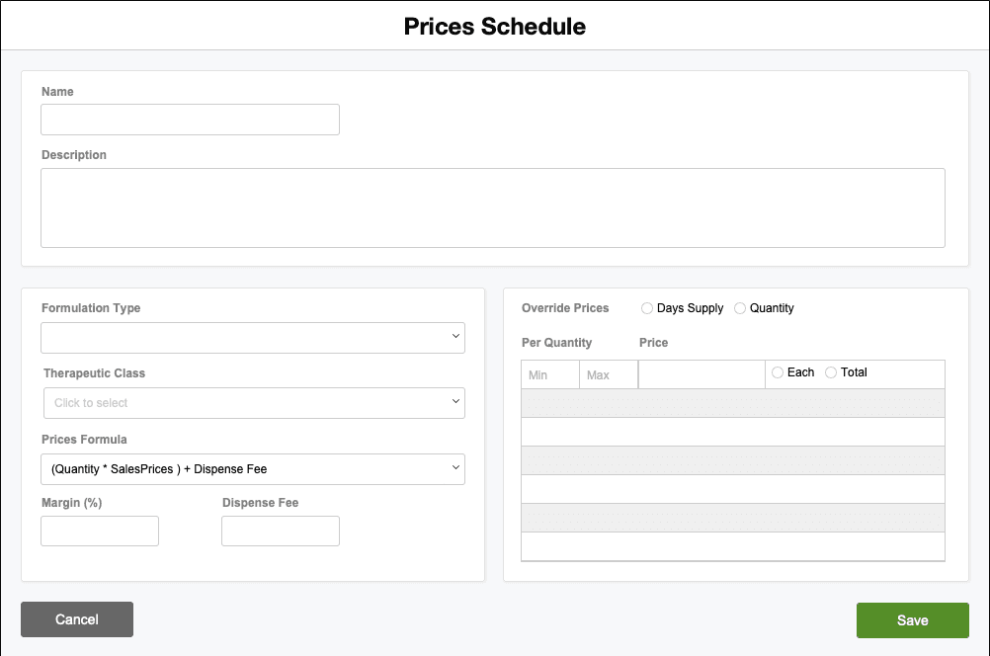Select first gray row in override table
990x656 pixels.
click(732, 403)
